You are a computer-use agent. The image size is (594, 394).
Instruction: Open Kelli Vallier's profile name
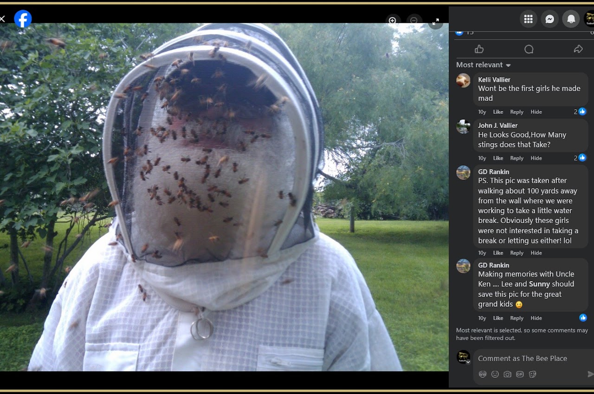click(x=494, y=79)
